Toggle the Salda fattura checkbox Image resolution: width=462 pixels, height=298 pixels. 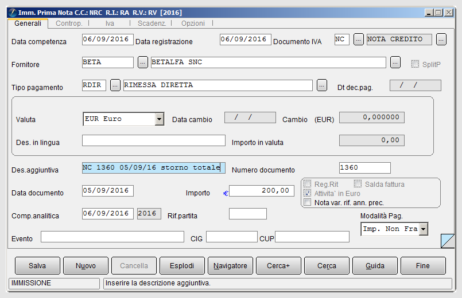(358, 184)
